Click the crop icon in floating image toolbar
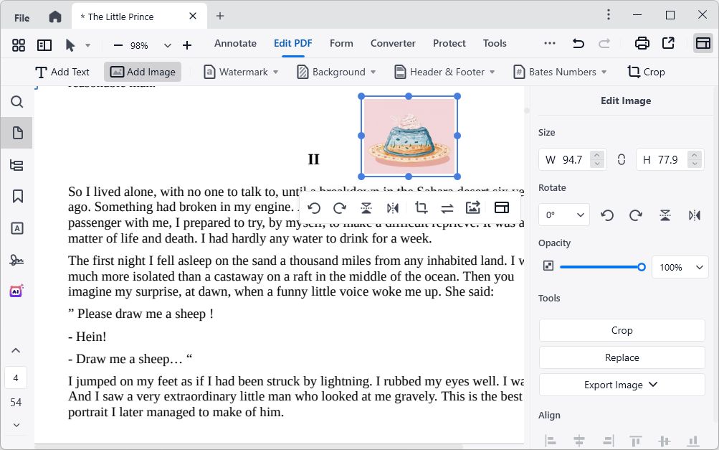This screenshot has height=450, width=719. [421, 208]
